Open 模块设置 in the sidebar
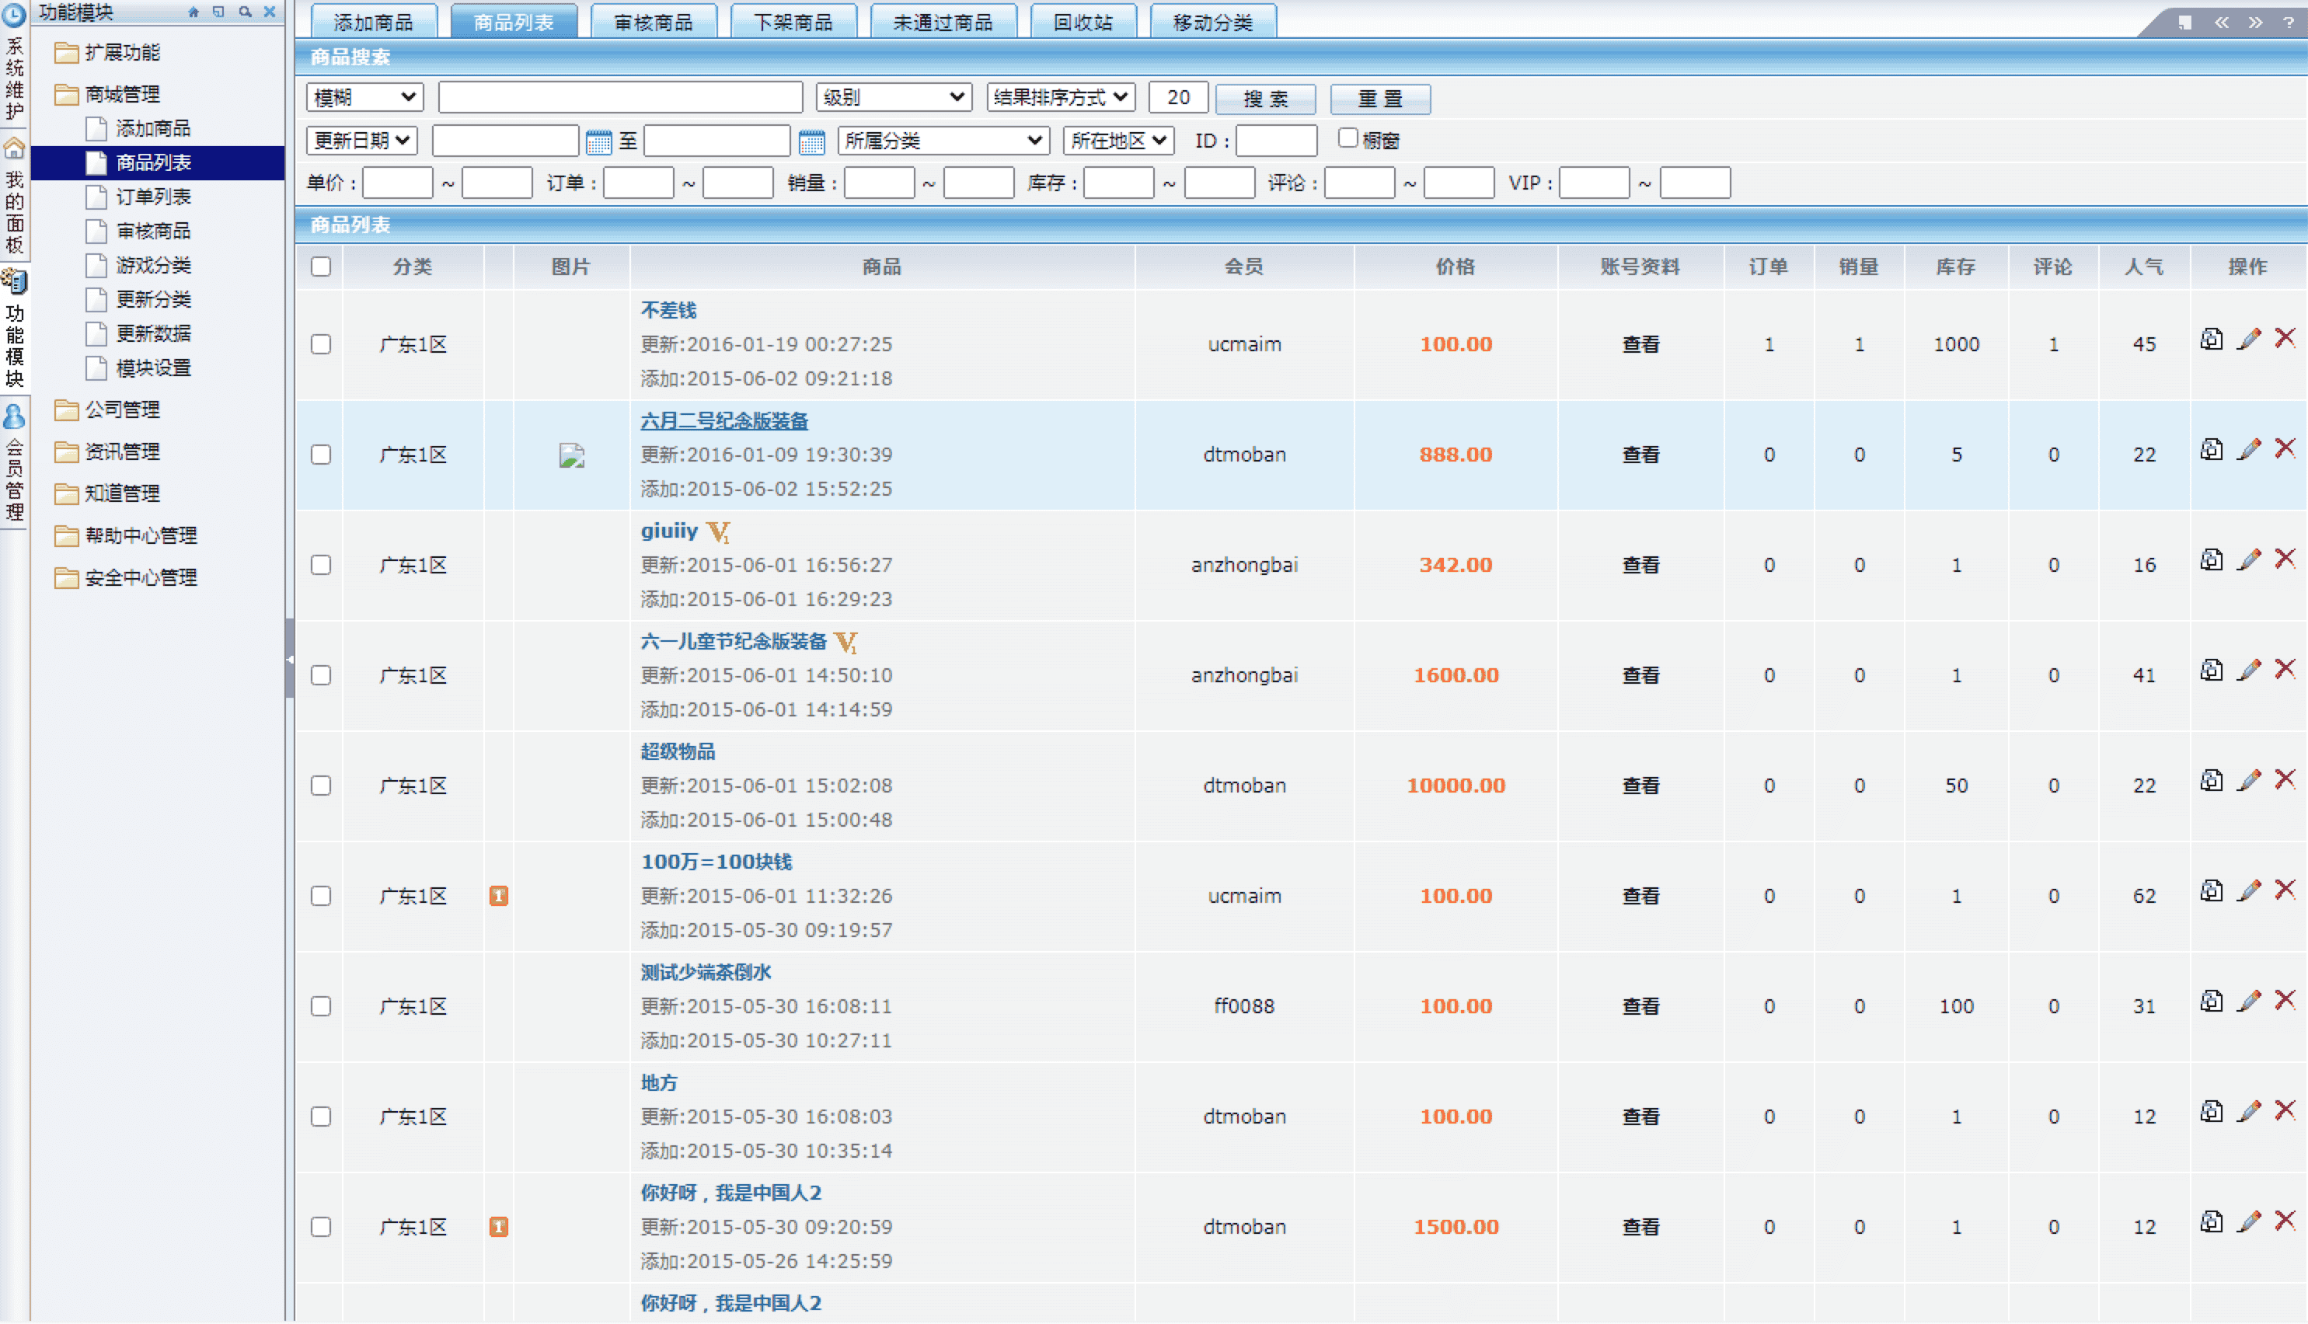 [x=153, y=368]
